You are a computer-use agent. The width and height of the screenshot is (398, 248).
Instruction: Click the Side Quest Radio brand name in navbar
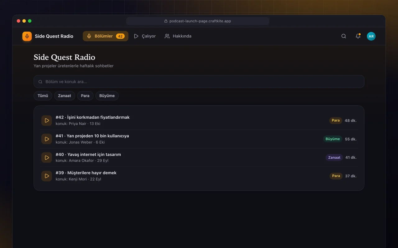coord(54,36)
